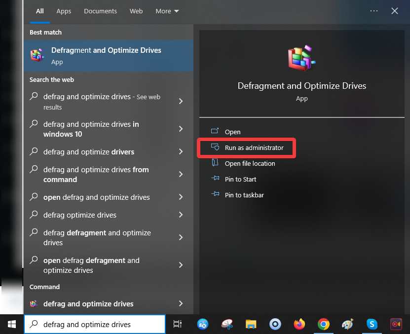Open the screen recorder taskbar app
This screenshot has width=410, height=334.
[x=396, y=324]
